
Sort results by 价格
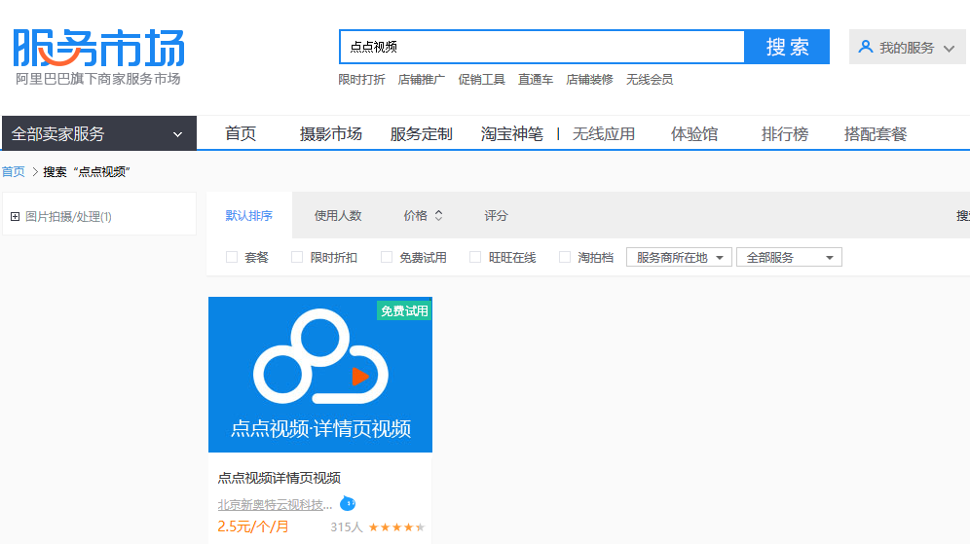tap(423, 215)
